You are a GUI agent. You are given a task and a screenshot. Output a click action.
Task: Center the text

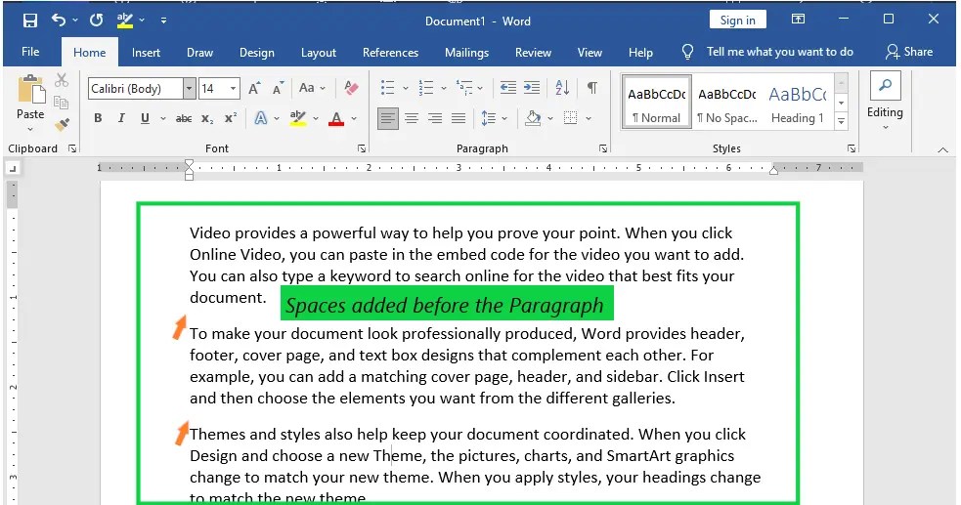tap(412, 118)
